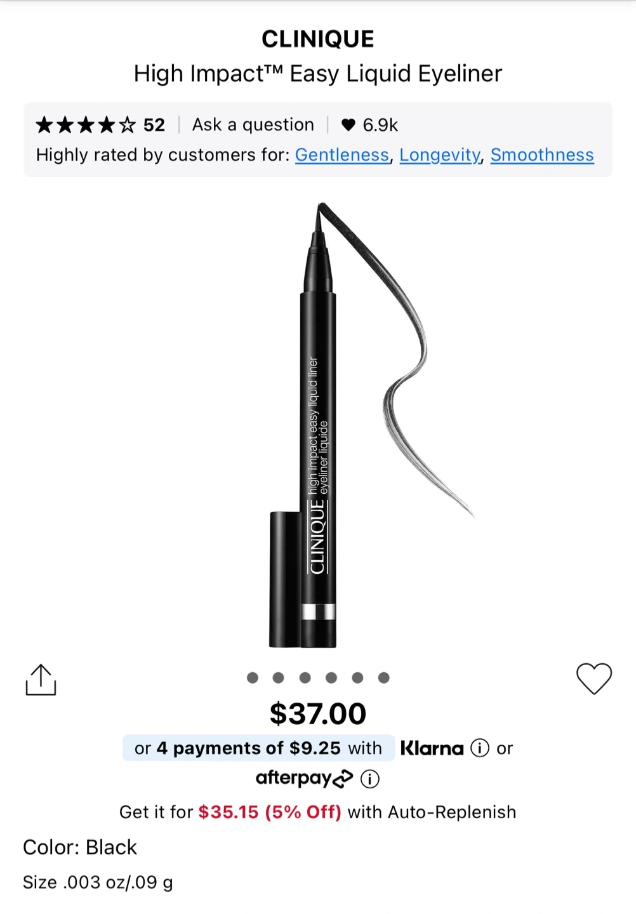Select last image carousel dot
The image size is (636, 914).
[x=384, y=678]
